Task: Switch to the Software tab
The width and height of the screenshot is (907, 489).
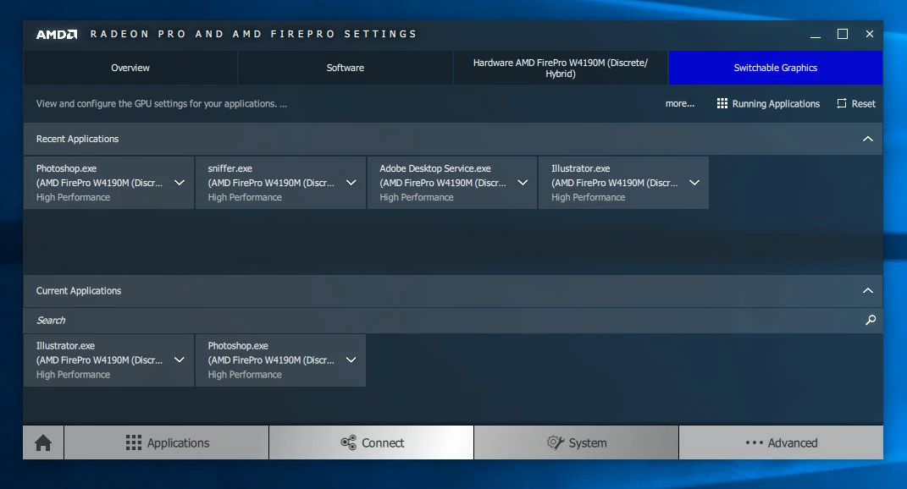Action: point(346,68)
